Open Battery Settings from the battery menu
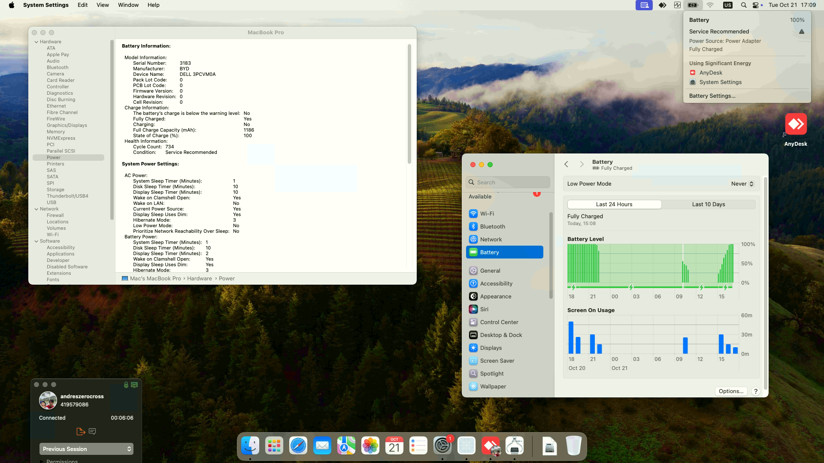Viewport: 824px width, 463px height. point(712,96)
